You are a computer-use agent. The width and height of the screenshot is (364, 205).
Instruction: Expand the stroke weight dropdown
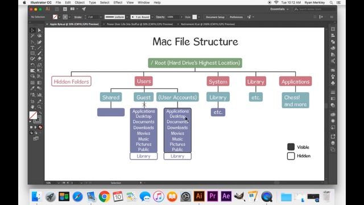[101, 17]
